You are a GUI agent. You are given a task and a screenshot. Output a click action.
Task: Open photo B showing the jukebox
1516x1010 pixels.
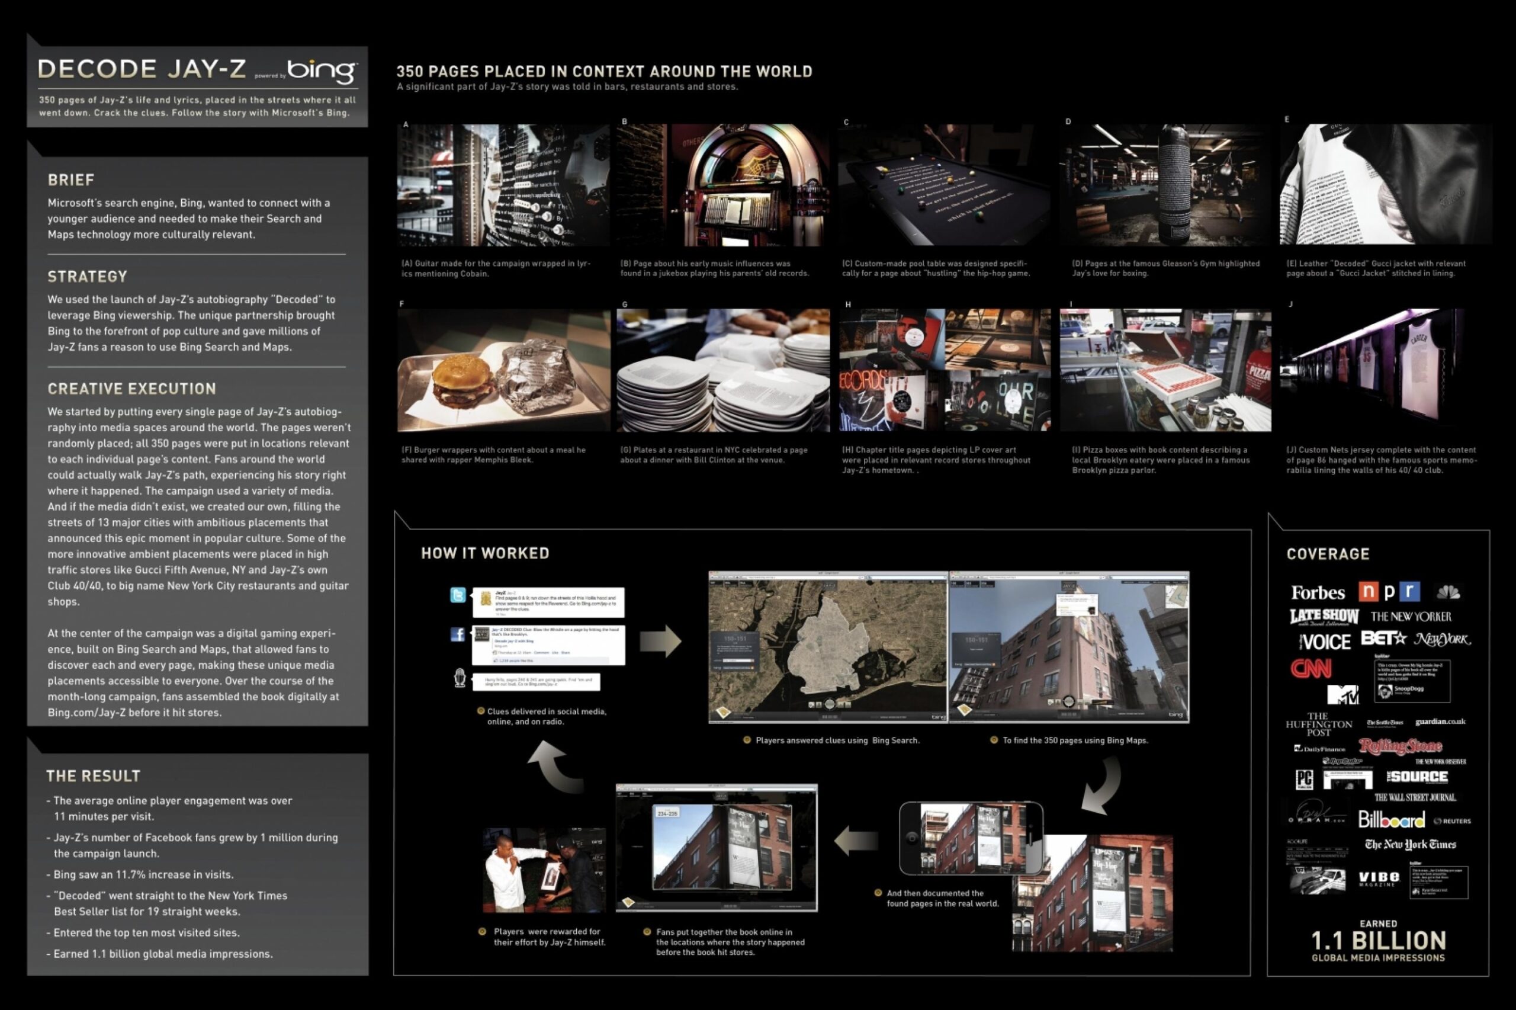pos(723,185)
